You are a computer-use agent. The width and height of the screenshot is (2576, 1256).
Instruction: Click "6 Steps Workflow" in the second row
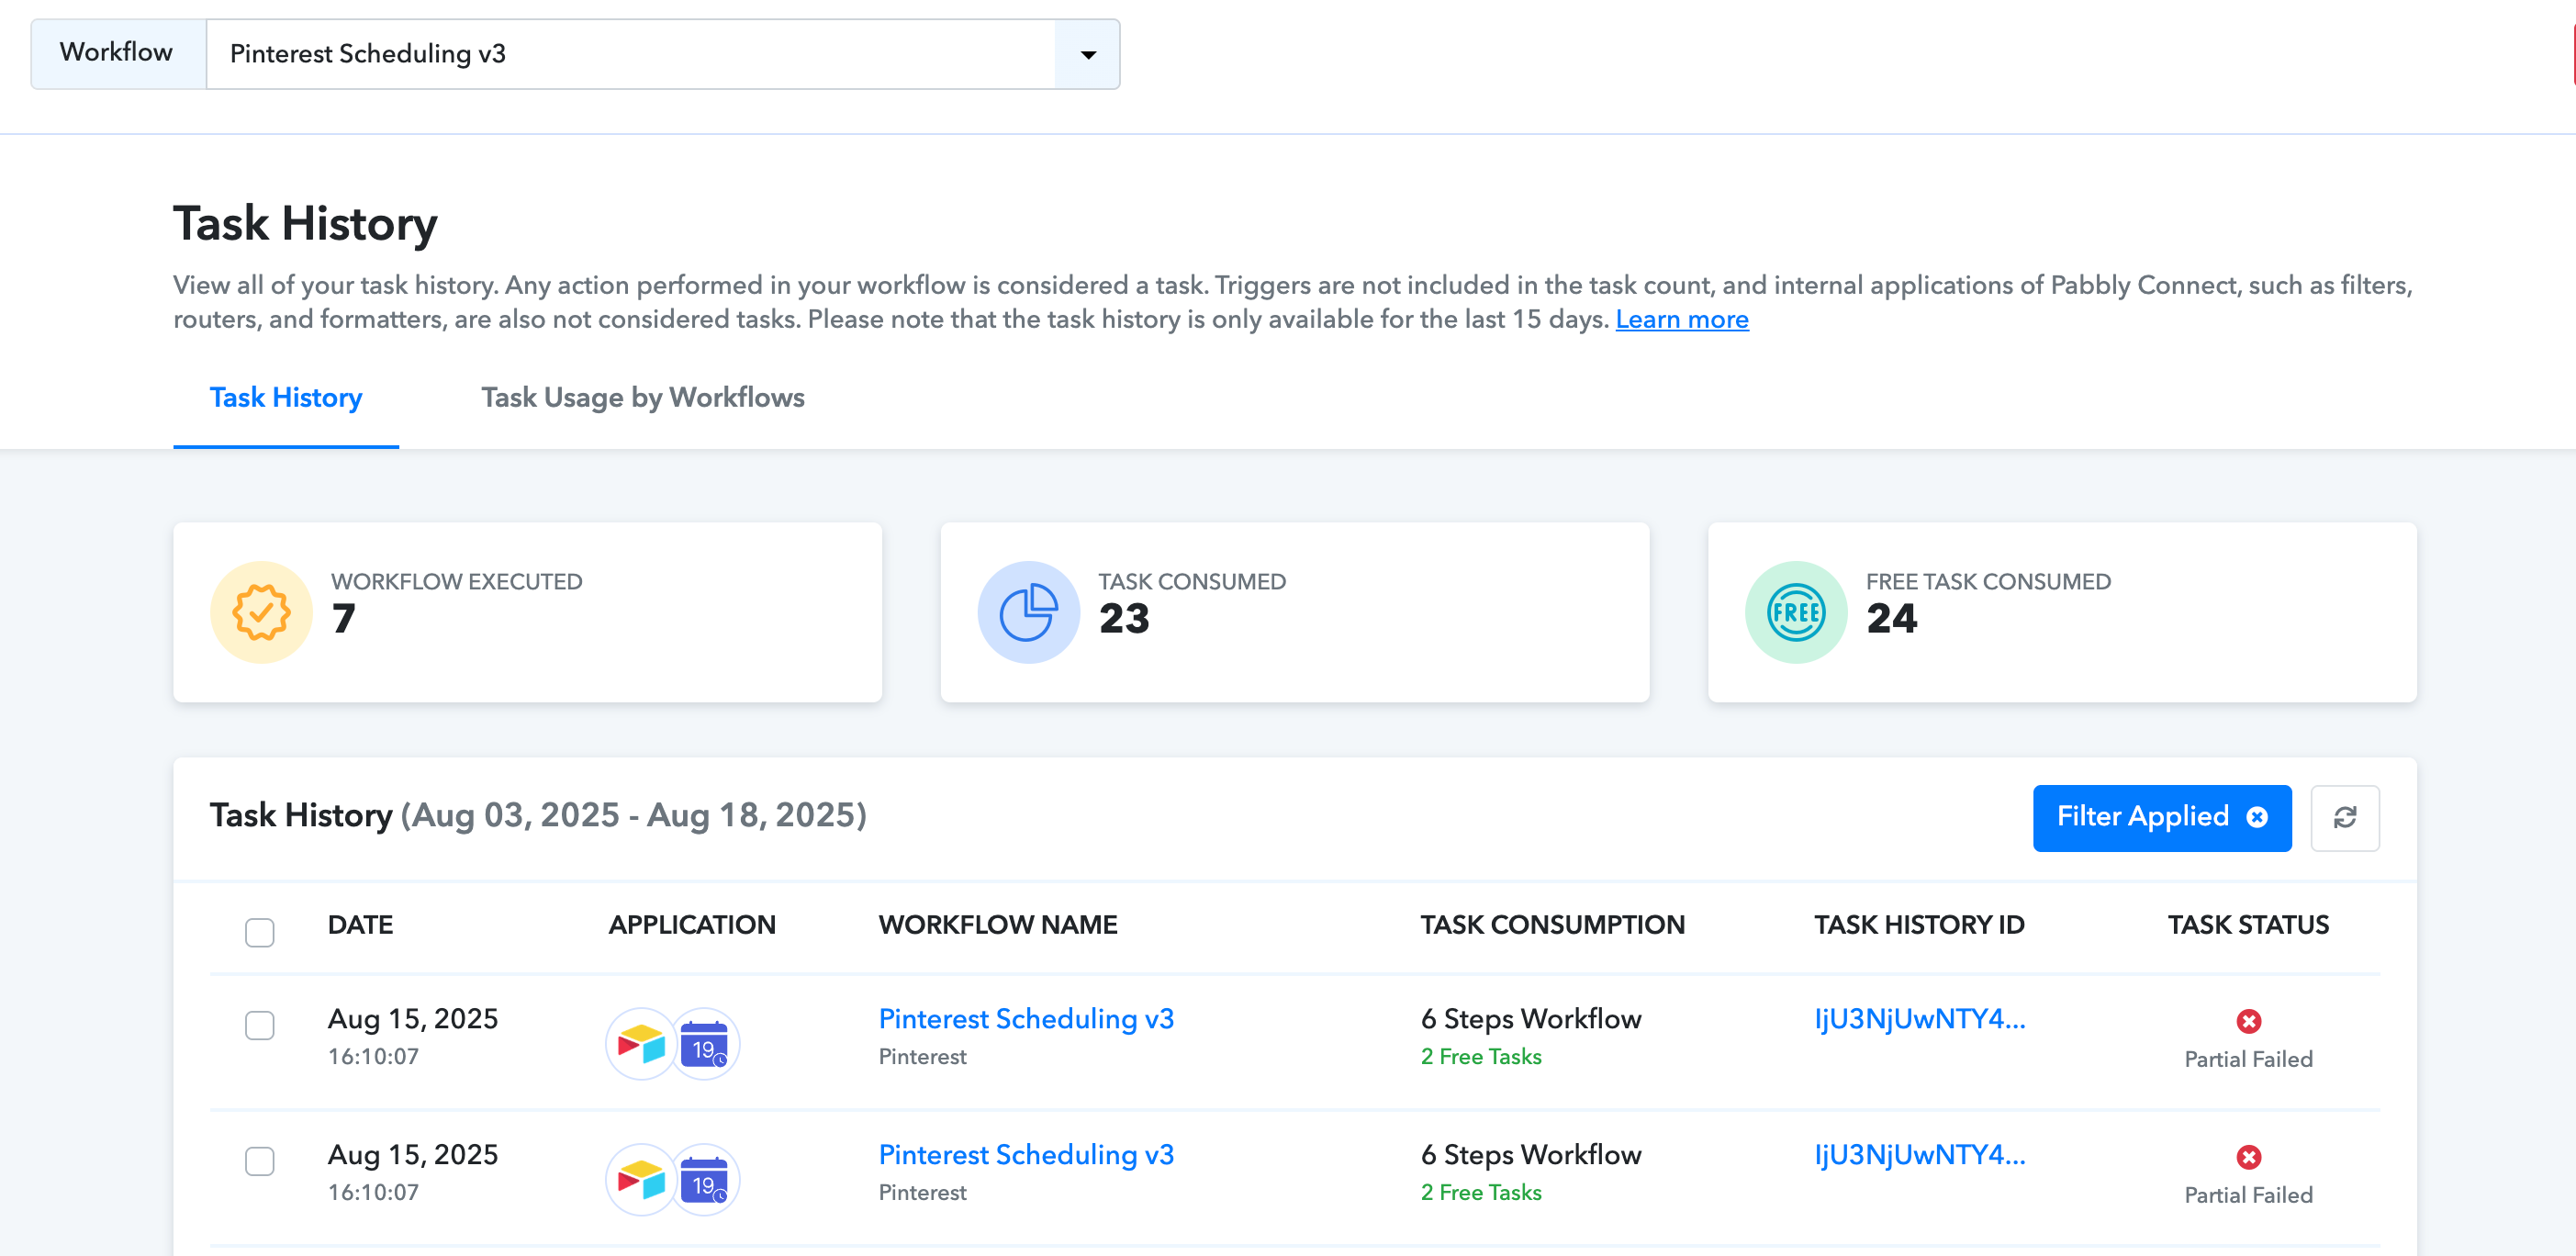pos(1531,1155)
